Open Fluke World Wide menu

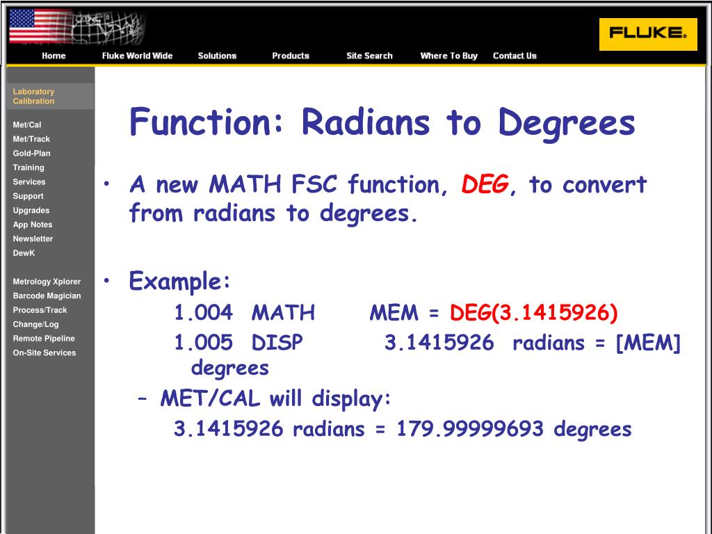(137, 56)
